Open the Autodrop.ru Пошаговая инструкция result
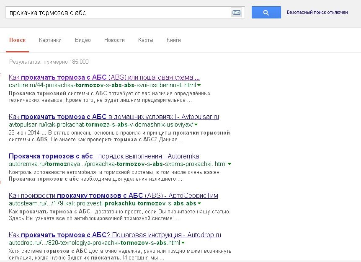The height and width of the screenshot is (262, 361). point(115,235)
